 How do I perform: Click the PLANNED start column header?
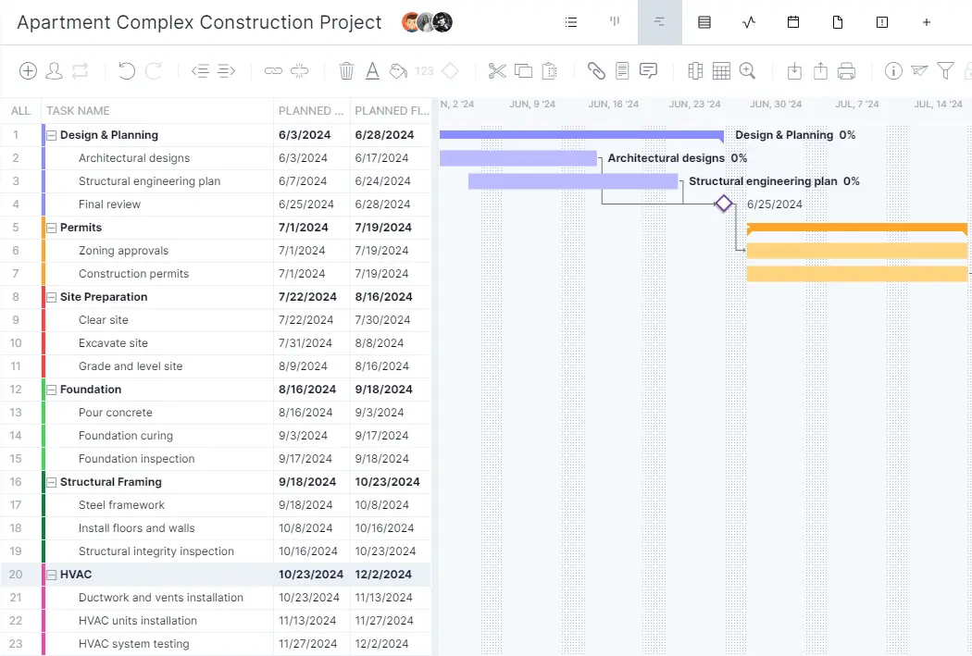[x=312, y=111]
